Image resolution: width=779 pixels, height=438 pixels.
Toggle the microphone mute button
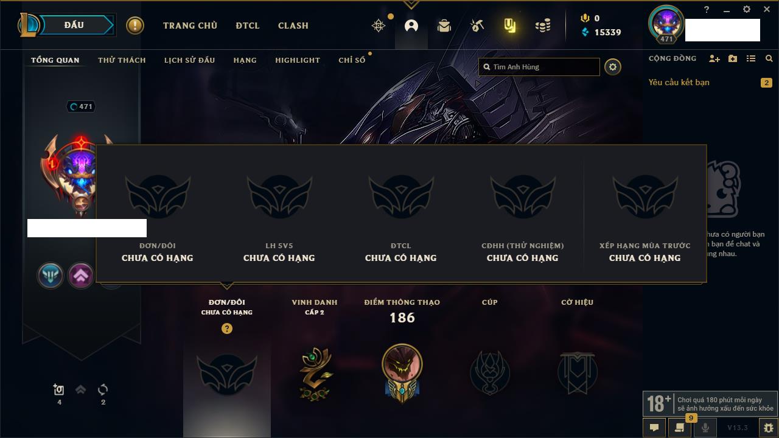[x=705, y=428]
